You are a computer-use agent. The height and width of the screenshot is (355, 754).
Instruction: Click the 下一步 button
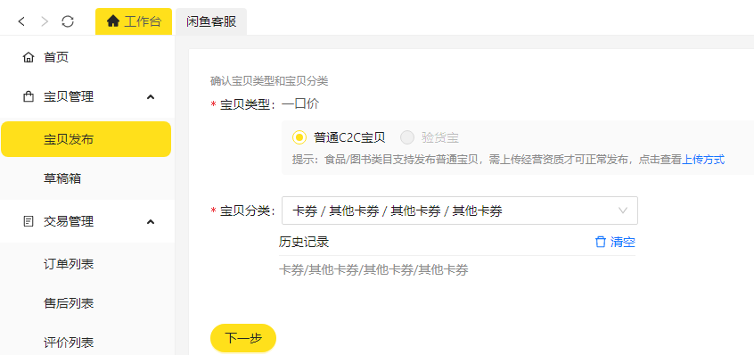(x=243, y=338)
